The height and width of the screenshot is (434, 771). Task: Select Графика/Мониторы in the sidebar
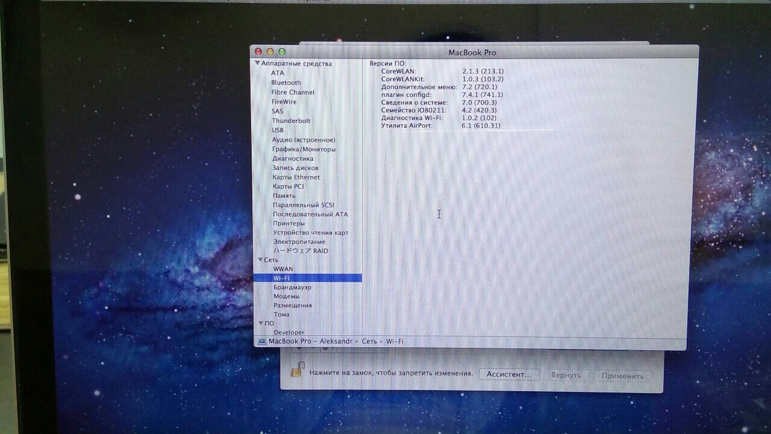pyautogui.click(x=304, y=149)
